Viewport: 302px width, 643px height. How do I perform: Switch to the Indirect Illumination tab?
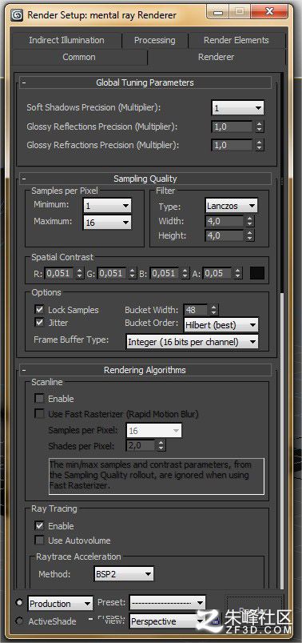click(66, 40)
